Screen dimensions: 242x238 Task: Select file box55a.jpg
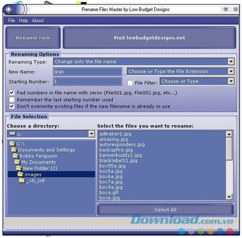coord(112,166)
